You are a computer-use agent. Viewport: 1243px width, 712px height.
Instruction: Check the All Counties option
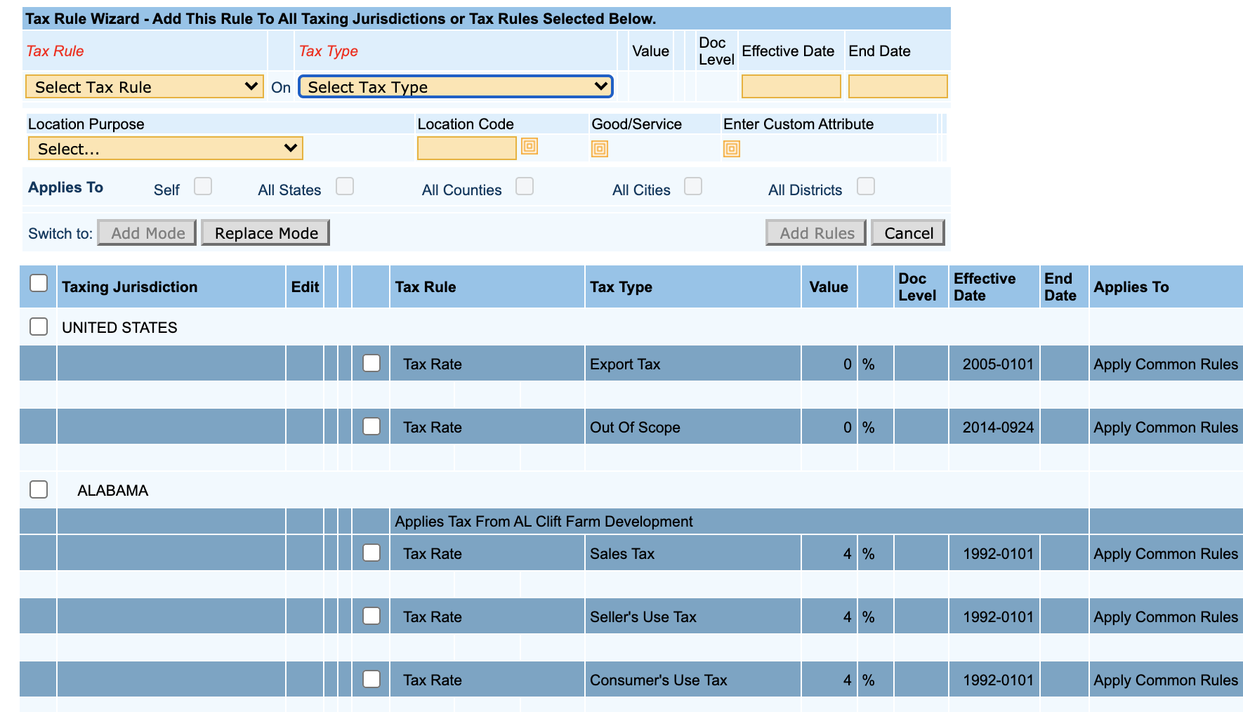[x=524, y=187]
